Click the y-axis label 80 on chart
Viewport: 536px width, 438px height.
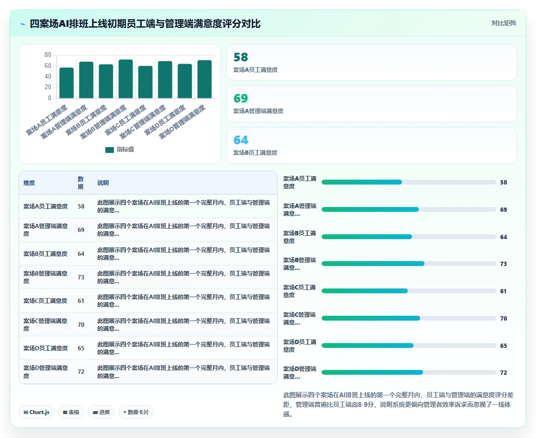[x=47, y=55]
